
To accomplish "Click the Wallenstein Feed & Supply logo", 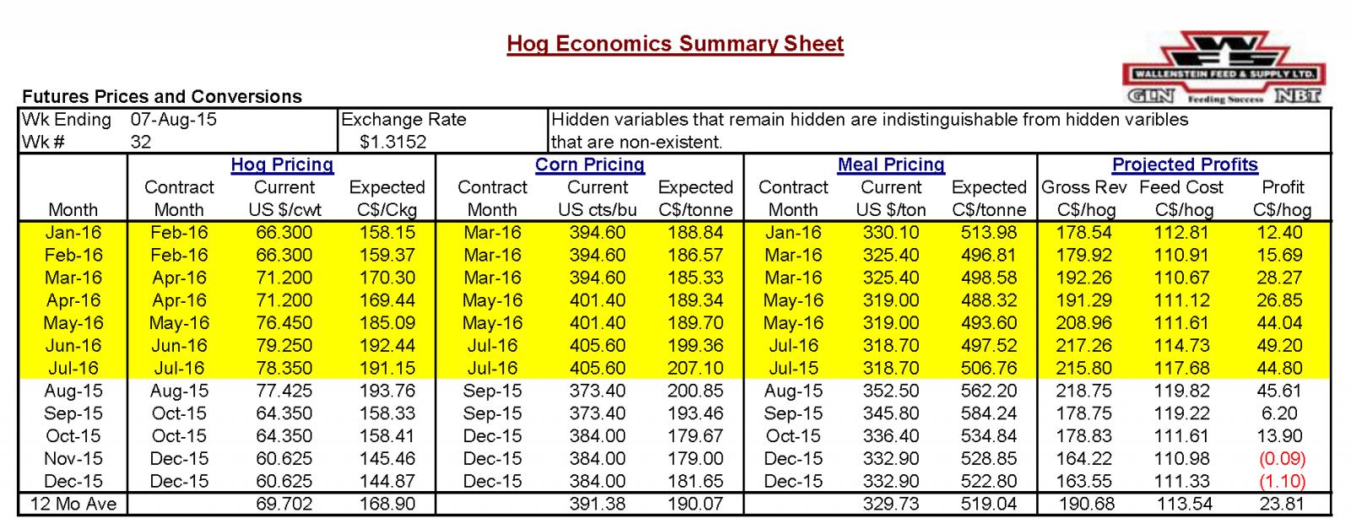I will click(x=1223, y=67).
